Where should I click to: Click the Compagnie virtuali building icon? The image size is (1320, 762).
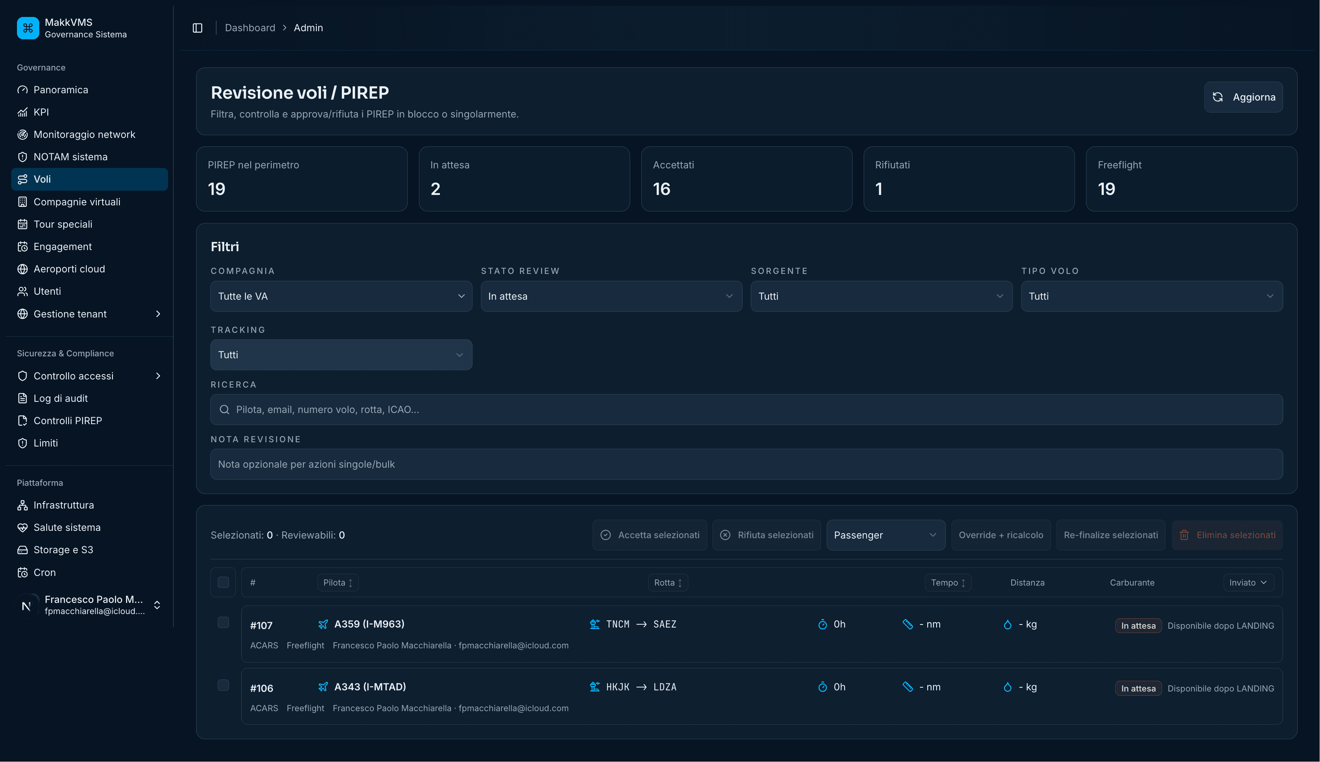(x=22, y=202)
